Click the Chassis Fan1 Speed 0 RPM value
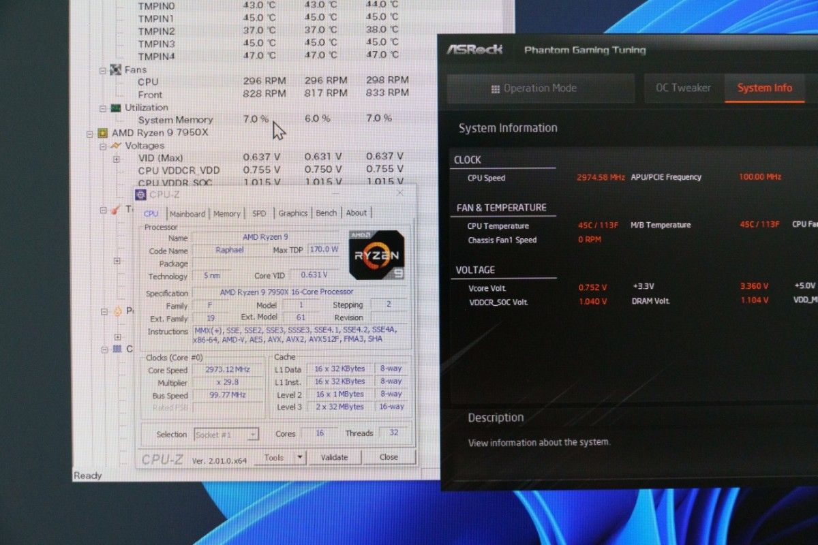This screenshot has width=818, height=545. [590, 240]
